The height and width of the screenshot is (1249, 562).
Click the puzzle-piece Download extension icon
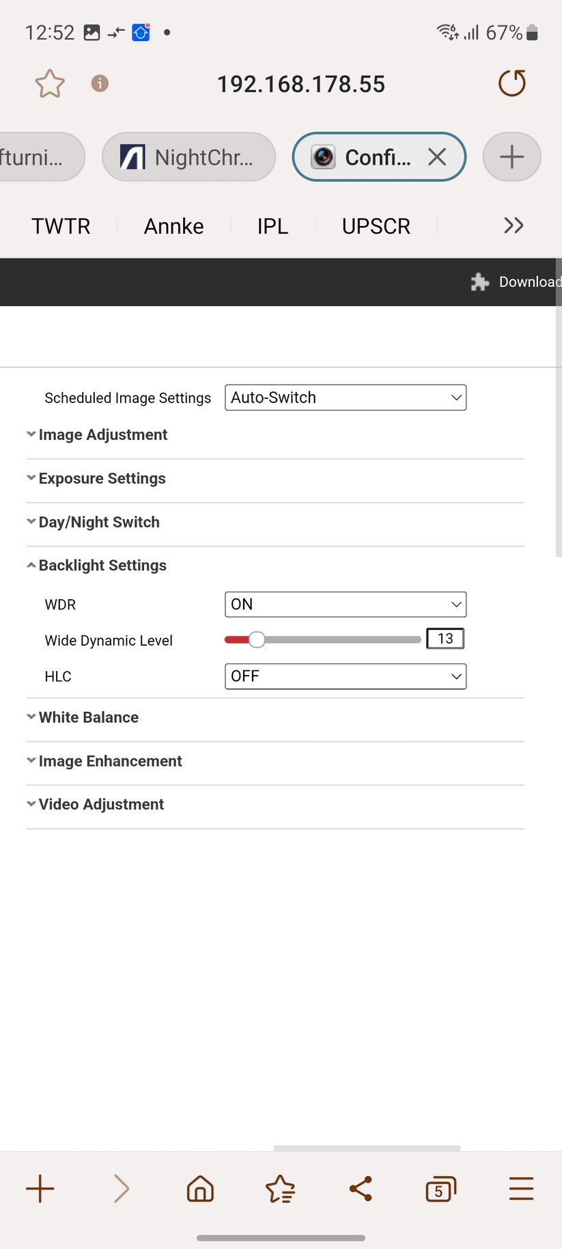point(480,282)
